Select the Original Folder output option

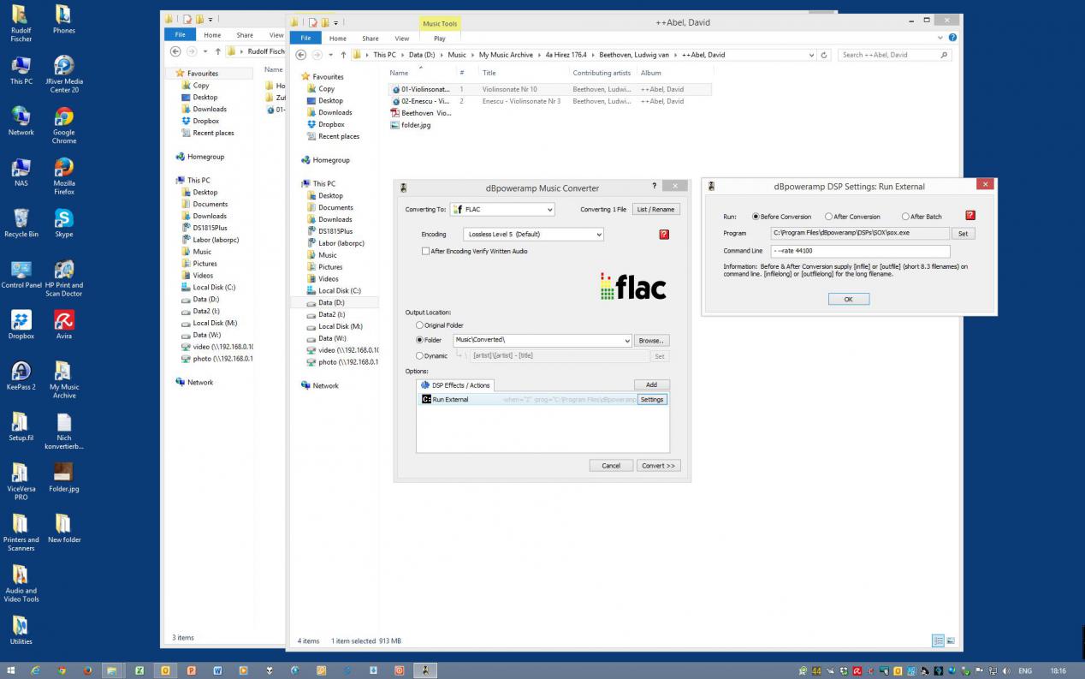pyautogui.click(x=419, y=325)
